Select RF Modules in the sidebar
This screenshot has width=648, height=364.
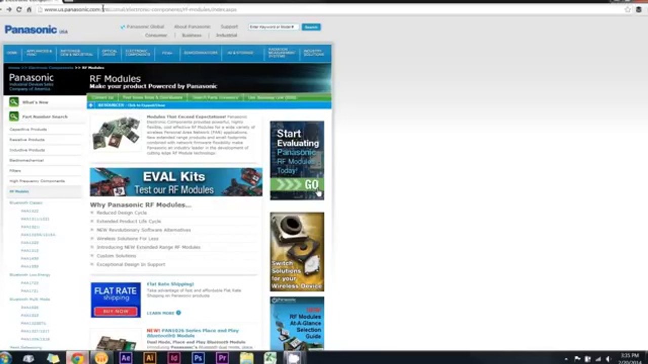coord(19,192)
